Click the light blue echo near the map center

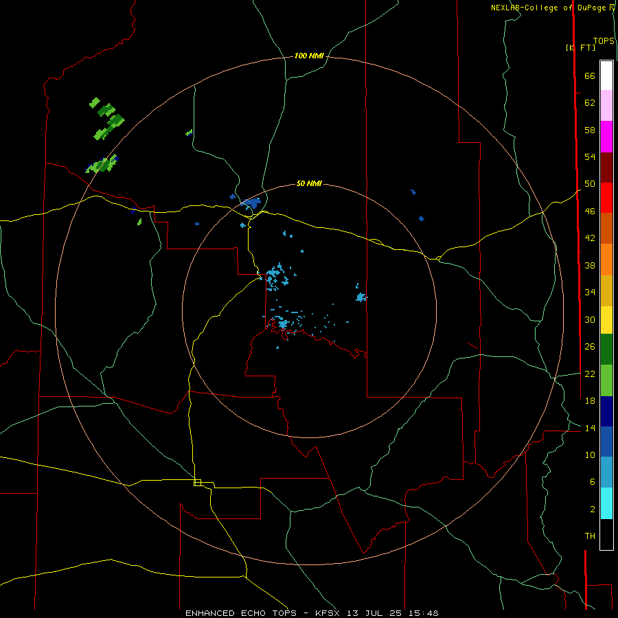pos(283,323)
